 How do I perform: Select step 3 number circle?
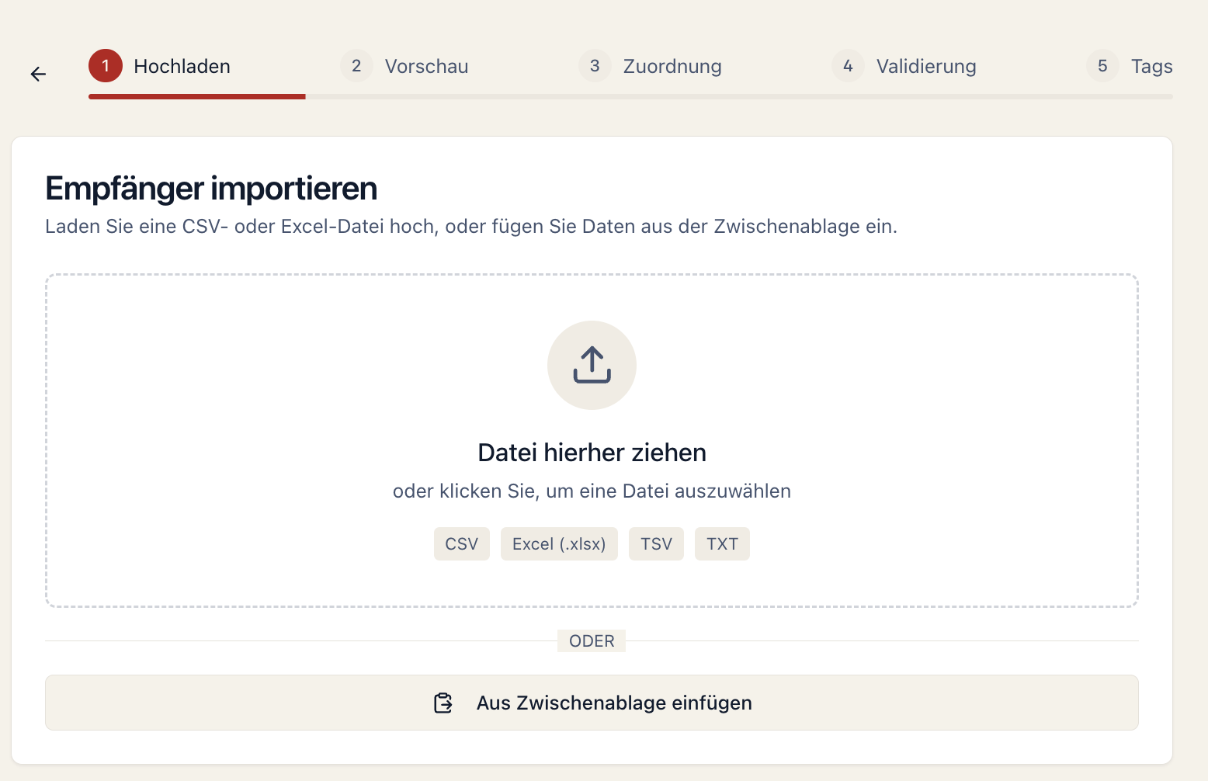point(595,66)
